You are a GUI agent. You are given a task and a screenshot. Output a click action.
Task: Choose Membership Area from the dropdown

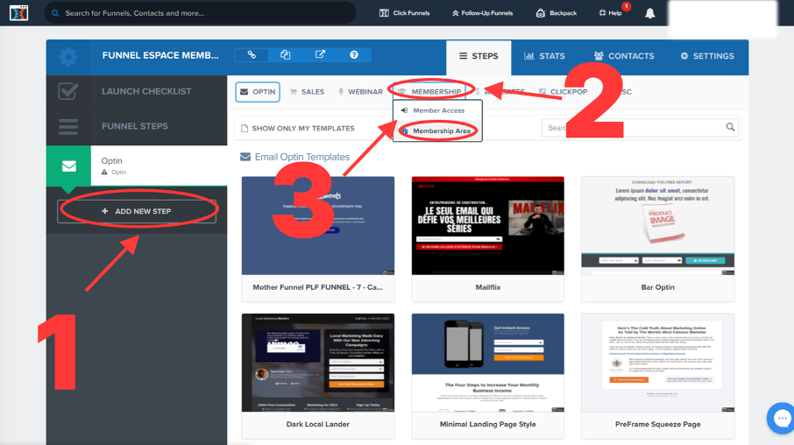437,131
